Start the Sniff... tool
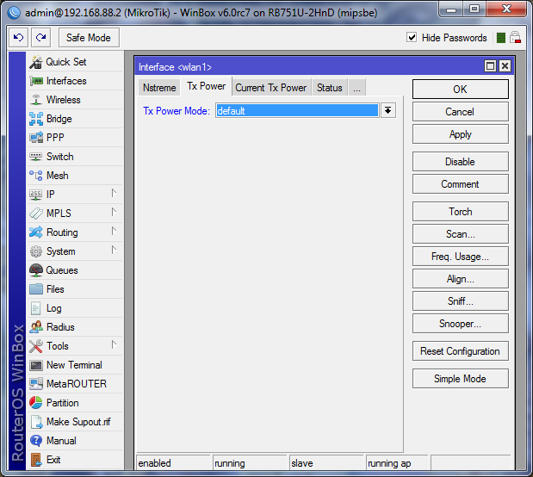533x477 pixels. pyautogui.click(x=461, y=301)
